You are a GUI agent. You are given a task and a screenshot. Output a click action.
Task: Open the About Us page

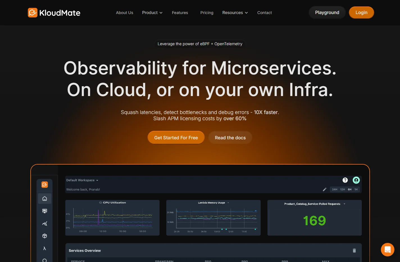point(124,13)
